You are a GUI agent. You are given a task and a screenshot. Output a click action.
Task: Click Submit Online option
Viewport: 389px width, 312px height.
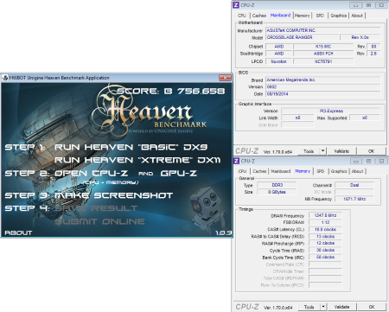click(99, 221)
